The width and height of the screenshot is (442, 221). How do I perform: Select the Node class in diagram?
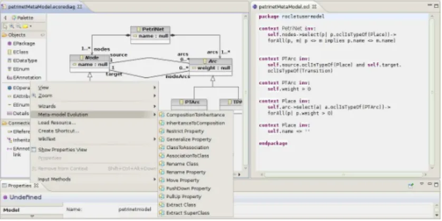pyautogui.click(x=90, y=63)
